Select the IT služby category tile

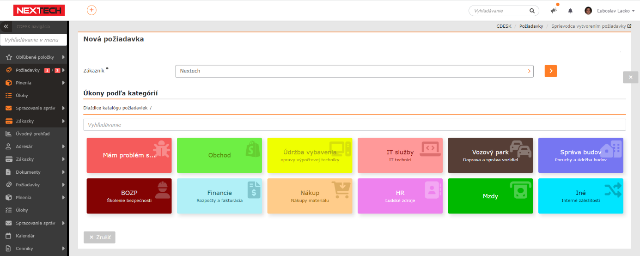pyautogui.click(x=400, y=155)
